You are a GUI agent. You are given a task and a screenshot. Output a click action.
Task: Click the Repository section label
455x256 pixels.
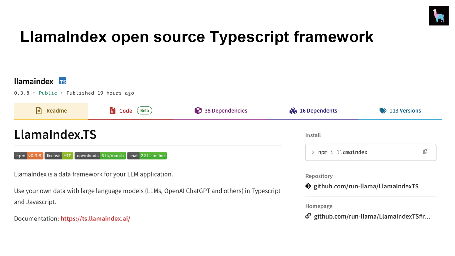click(319, 176)
